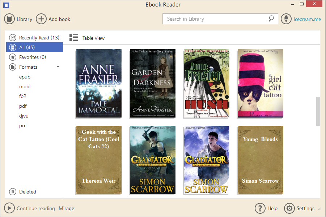The height and width of the screenshot is (217, 326).
Task: Show Favorites using star icon
Action: click(13, 57)
